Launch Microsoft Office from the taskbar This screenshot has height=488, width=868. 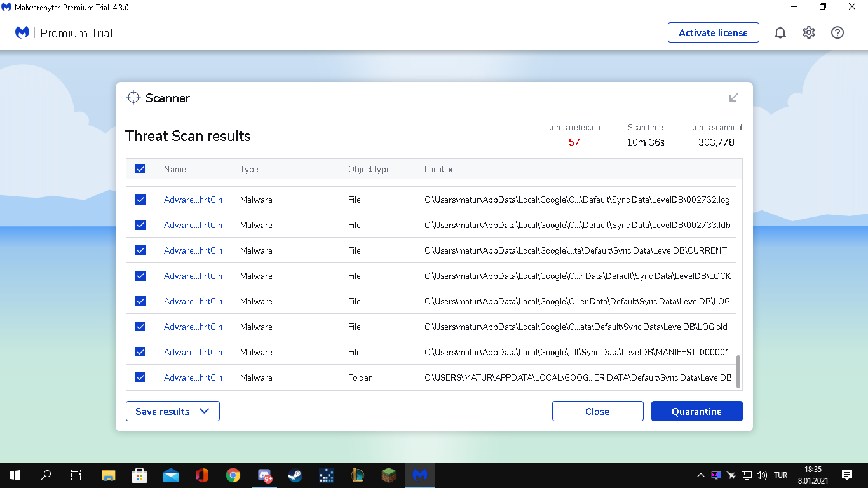[x=202, y=475]
